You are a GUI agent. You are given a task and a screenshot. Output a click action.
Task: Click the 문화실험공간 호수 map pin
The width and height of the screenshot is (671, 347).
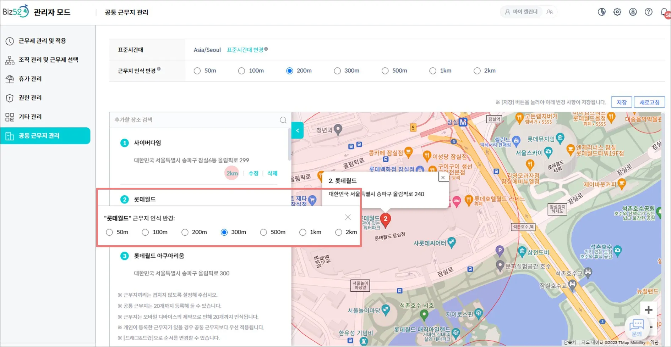[500, 265]
